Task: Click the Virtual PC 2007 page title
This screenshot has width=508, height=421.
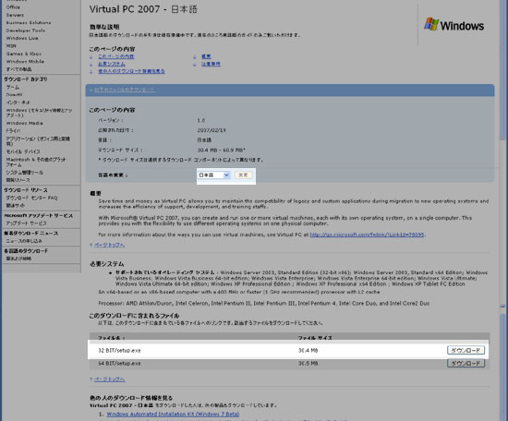Action: point(143,9)
